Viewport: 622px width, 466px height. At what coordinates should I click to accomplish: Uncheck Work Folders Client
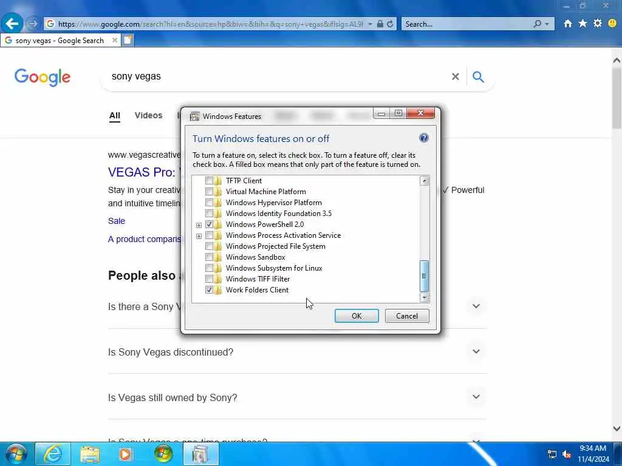(x=209, y=290)
